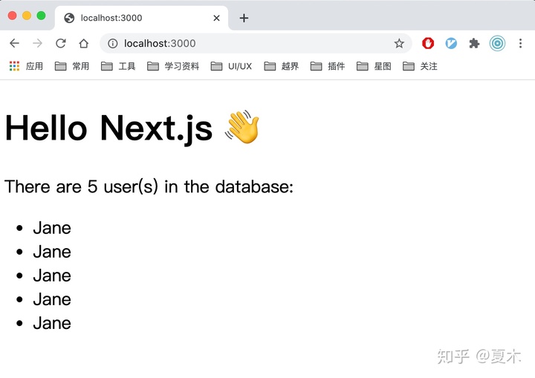The image size is (535, 378).
Task: Reload the localhost:3000 page
Action: tap(61, 43)
